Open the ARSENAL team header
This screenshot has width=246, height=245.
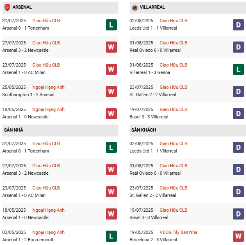(22, 7)
